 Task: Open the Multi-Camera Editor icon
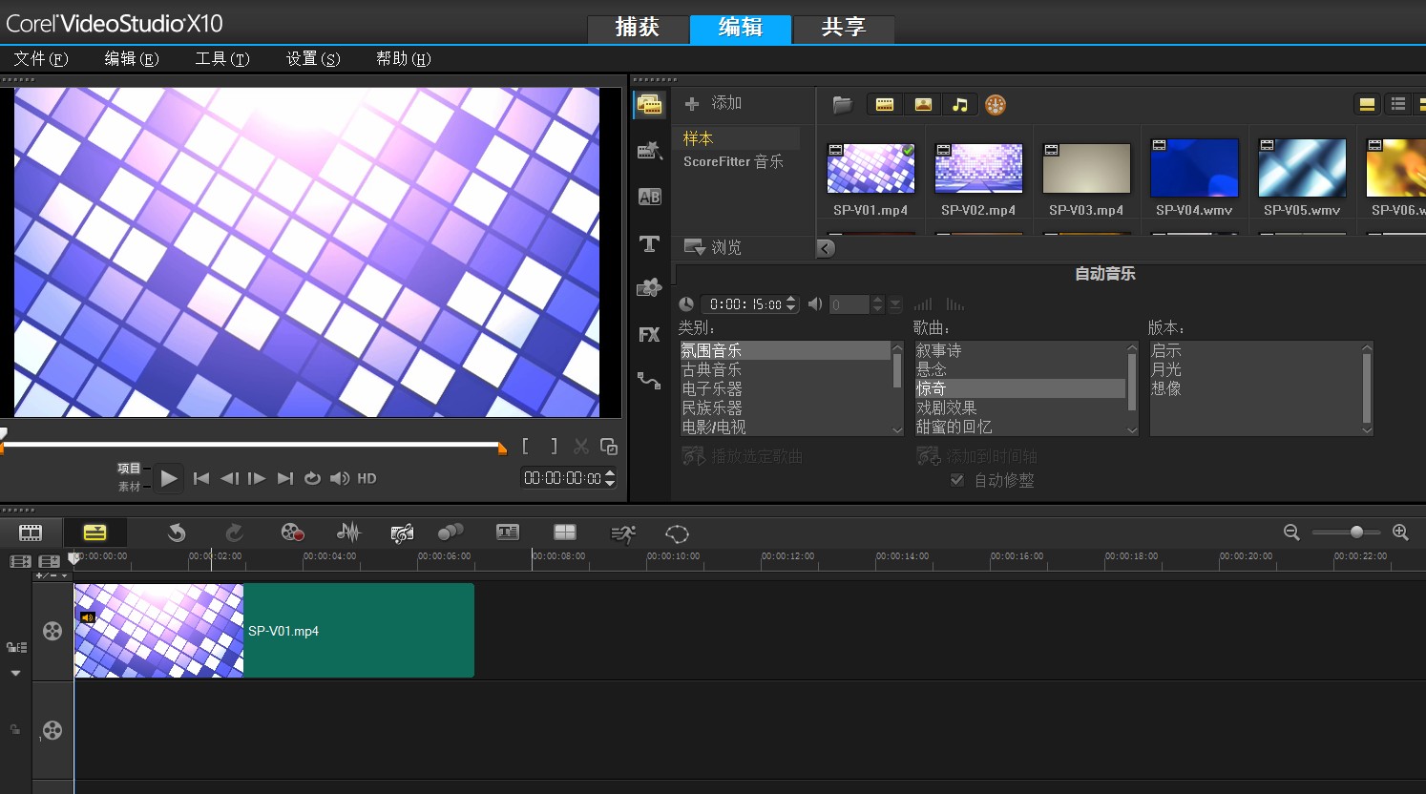[565, 533]
